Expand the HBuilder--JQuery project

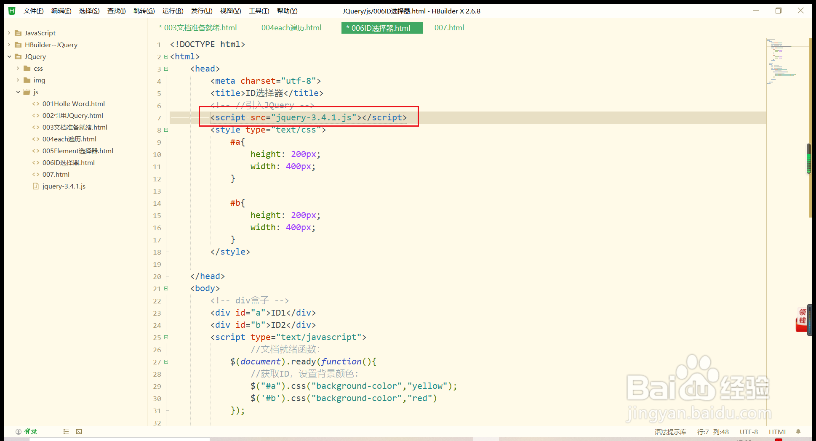[x=9, y=45]
